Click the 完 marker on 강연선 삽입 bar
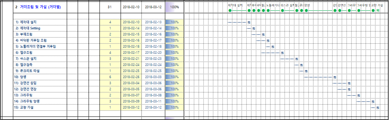The height and width of the screenshot is (120, 389). [349, 83]
